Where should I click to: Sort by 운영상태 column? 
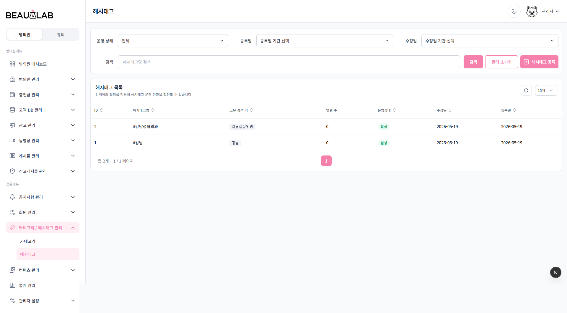click(x=387, y=110)
